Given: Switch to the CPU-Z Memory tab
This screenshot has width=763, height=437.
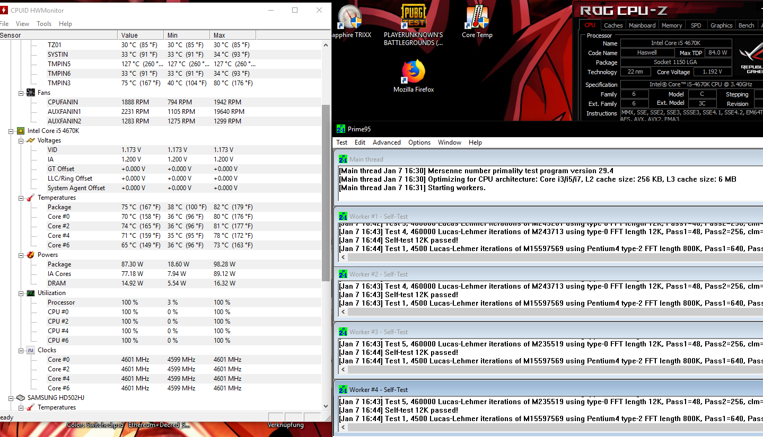Looking at the screenshot, I should pos(672,25).
